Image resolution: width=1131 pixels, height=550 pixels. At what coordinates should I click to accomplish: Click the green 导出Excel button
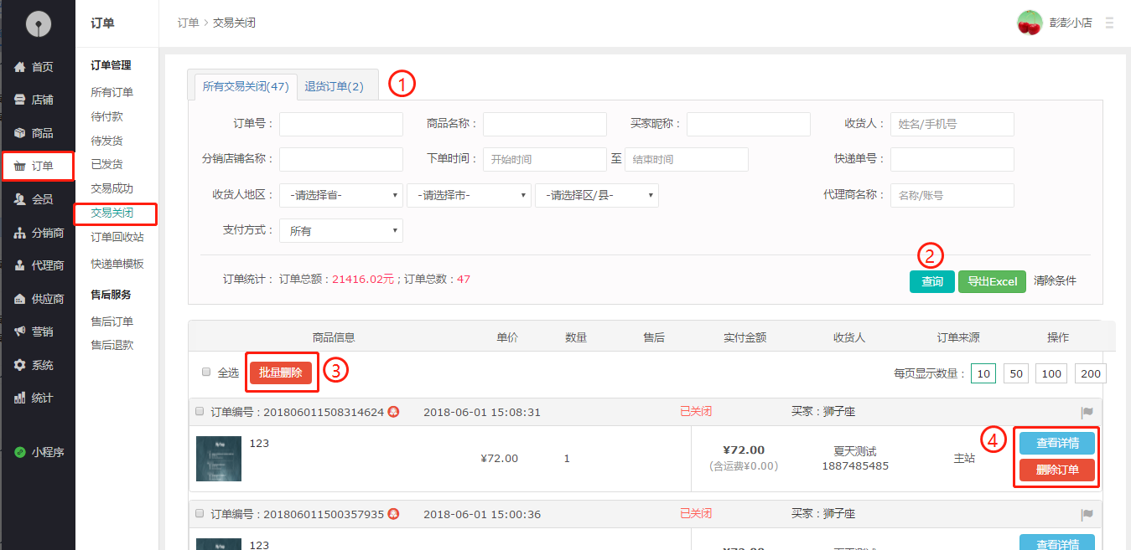[992, 281]
